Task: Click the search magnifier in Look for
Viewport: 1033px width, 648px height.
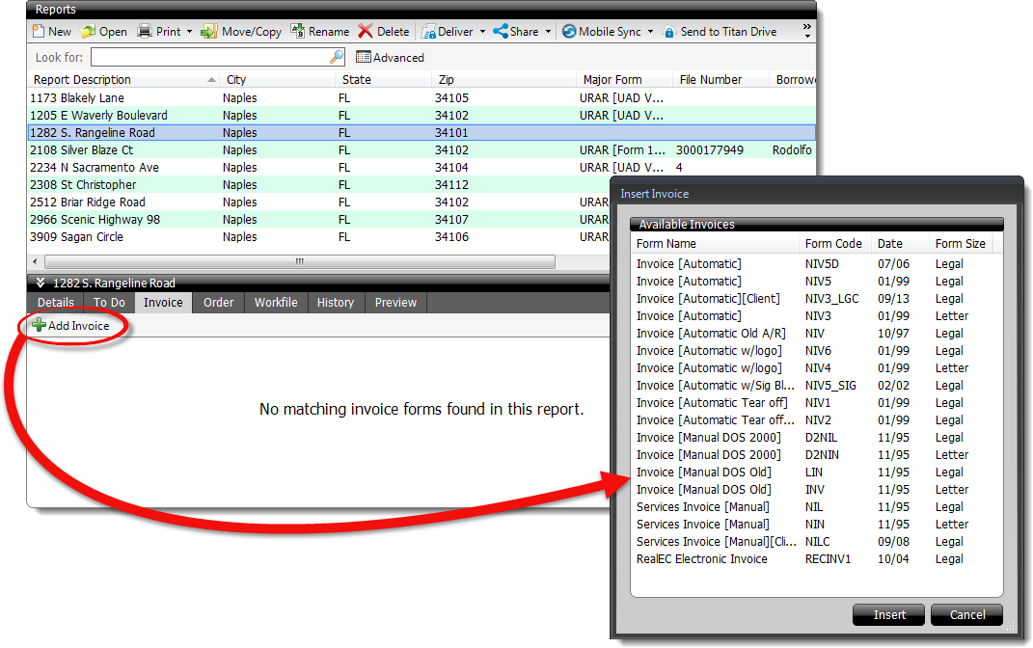Action: click(x=336, y=58)
